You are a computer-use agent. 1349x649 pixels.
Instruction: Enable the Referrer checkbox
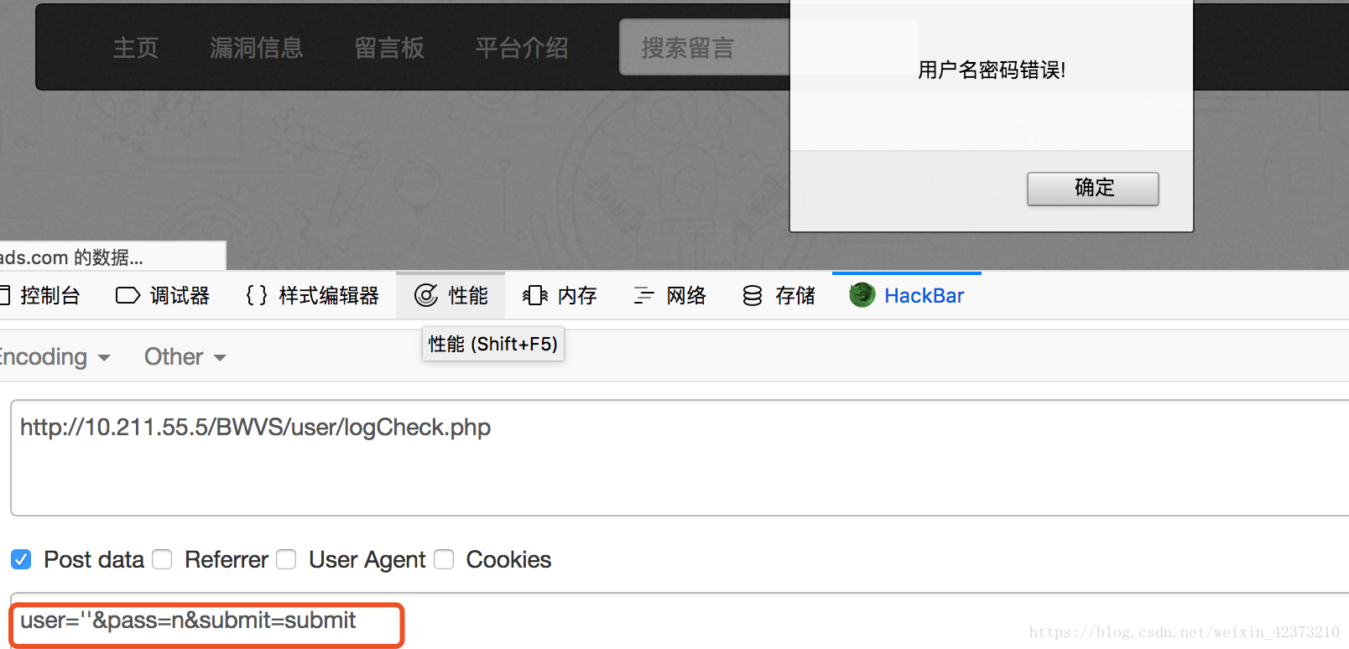pyautogui.click(x=162, y=559)
